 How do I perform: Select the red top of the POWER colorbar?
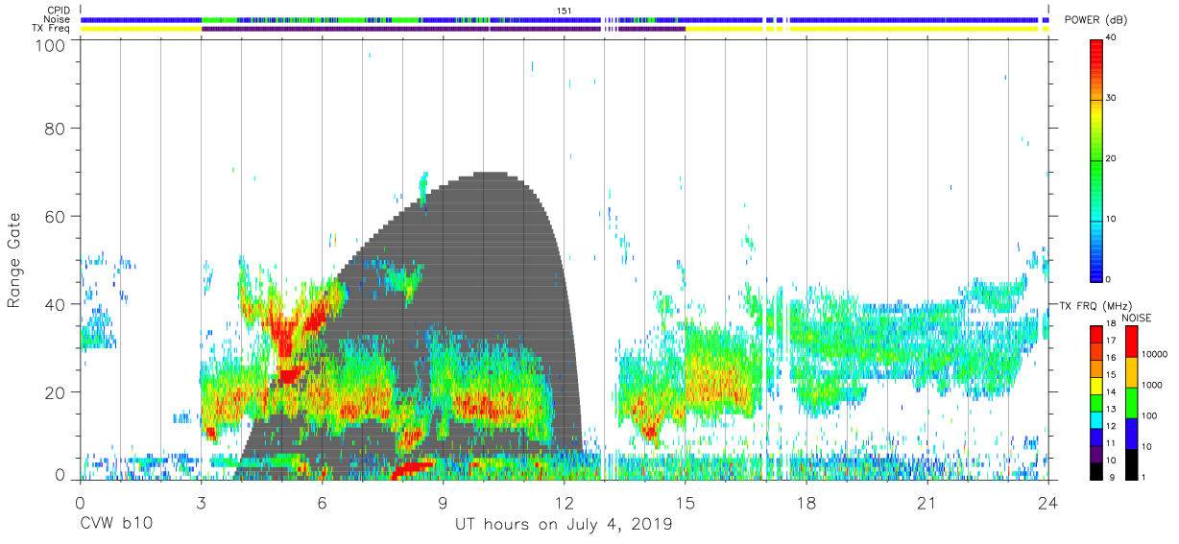[1096, 55]
